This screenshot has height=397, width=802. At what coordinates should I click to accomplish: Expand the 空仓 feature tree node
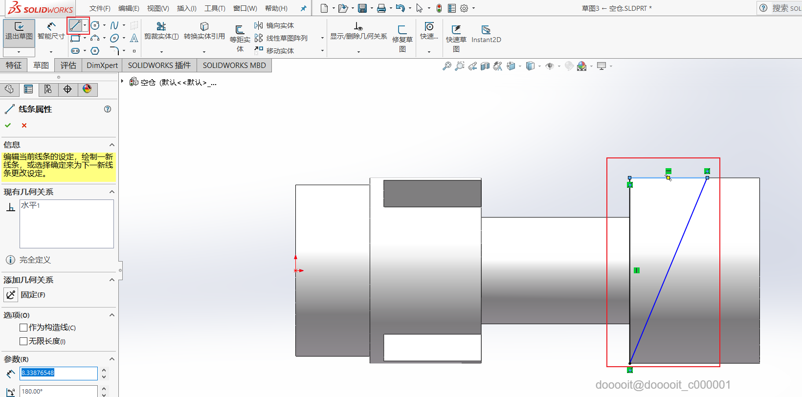[122, 82]
